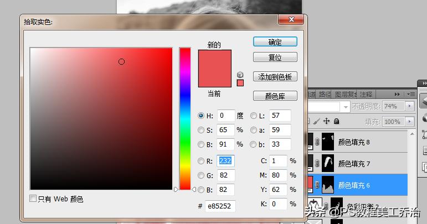Click the 颜色填充 6 red fill thumbnail

(311, 185)
